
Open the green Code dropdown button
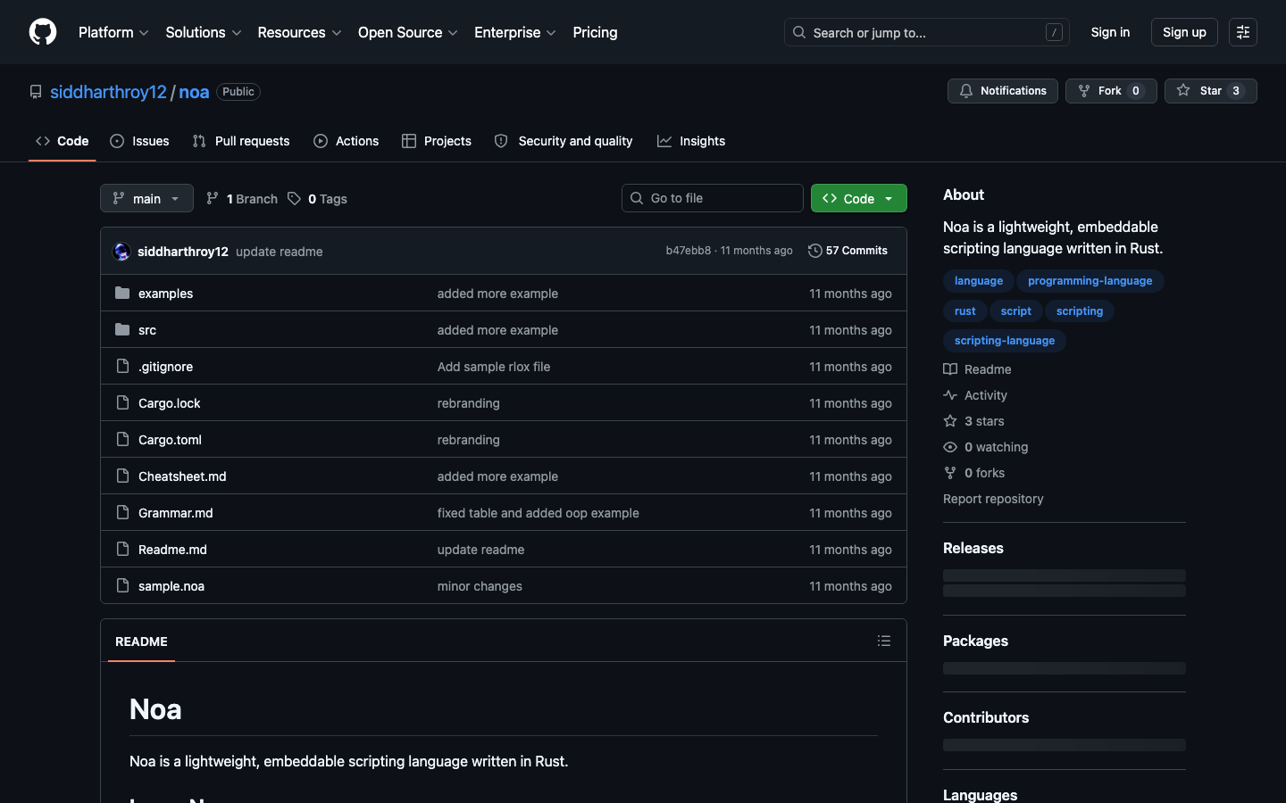point(859,198)
